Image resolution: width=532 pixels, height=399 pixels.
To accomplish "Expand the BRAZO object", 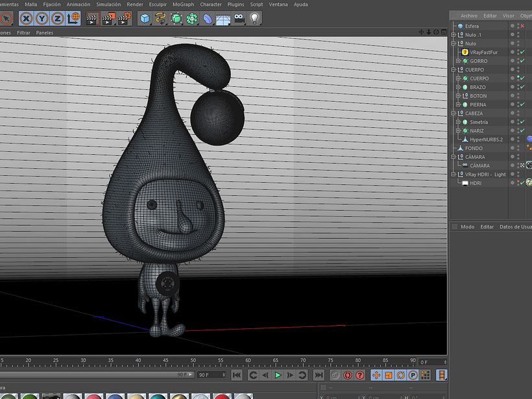I will coord(459,87).
